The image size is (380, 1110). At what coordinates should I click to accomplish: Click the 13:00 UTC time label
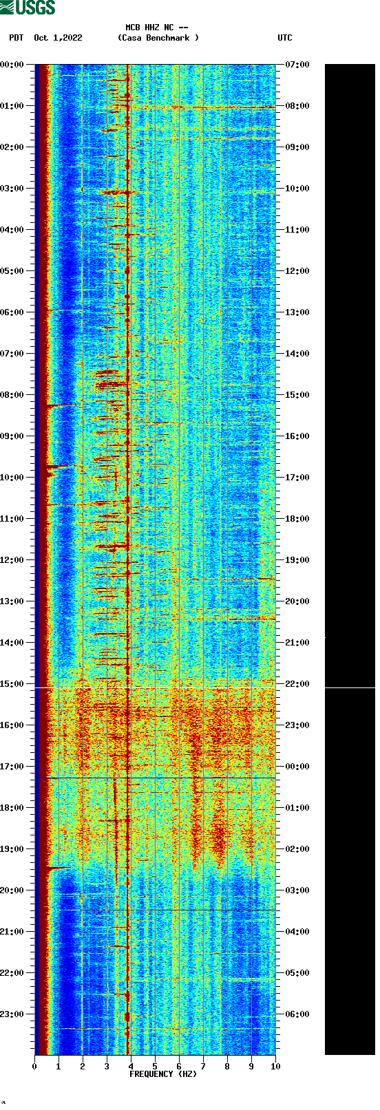pos(297,312)
